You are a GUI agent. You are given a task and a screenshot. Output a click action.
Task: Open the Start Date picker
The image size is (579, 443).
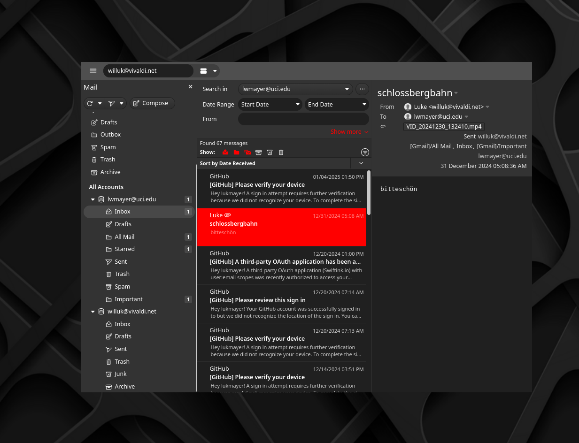coord(270,105)
